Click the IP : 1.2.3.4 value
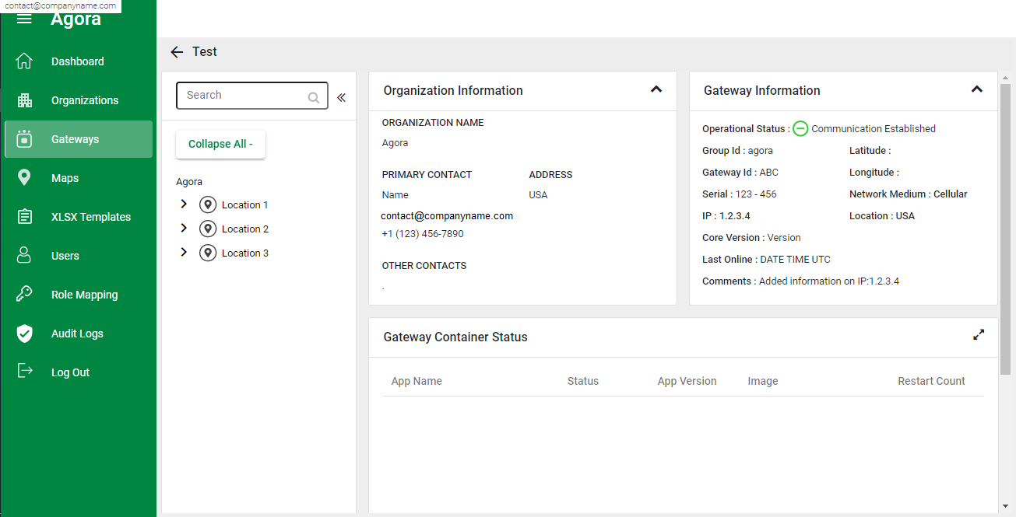This screenshot has width=1016, height=517. (726, 216)
